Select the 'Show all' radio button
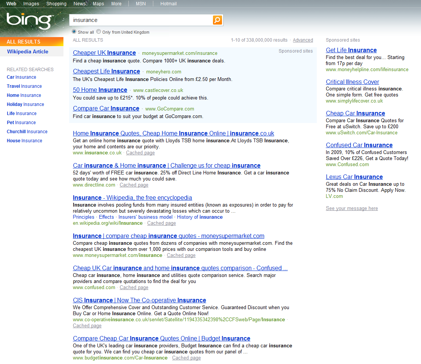The width and height of the screenshot is (421, 364). 74,32
